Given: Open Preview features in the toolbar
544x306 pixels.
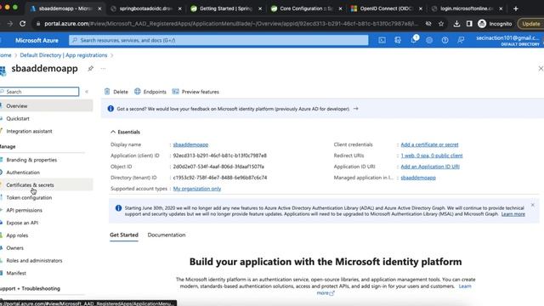Looking at the screenshot, I should (x=195, y=92).
